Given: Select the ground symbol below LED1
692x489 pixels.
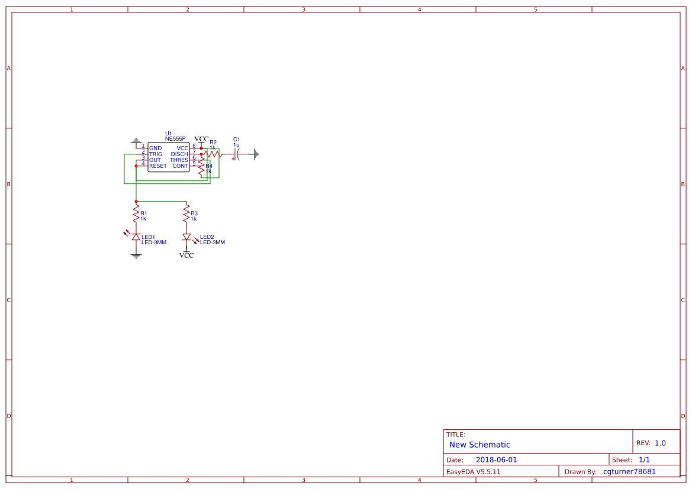Looking at the screenshot, I should click(136, 255).
